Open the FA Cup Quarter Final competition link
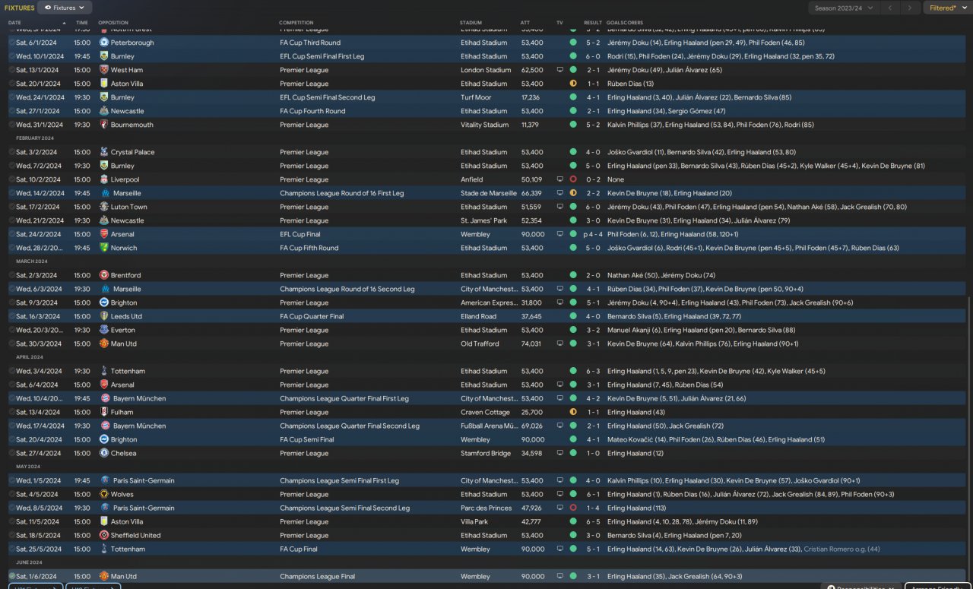 (312, 316)
